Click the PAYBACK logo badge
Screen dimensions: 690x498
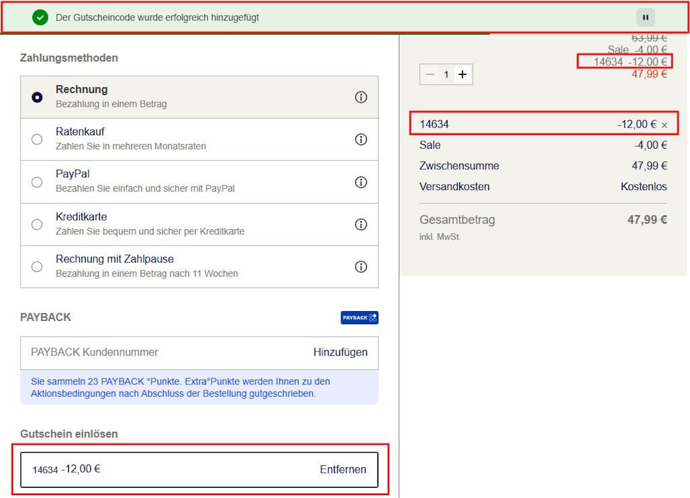360,318
